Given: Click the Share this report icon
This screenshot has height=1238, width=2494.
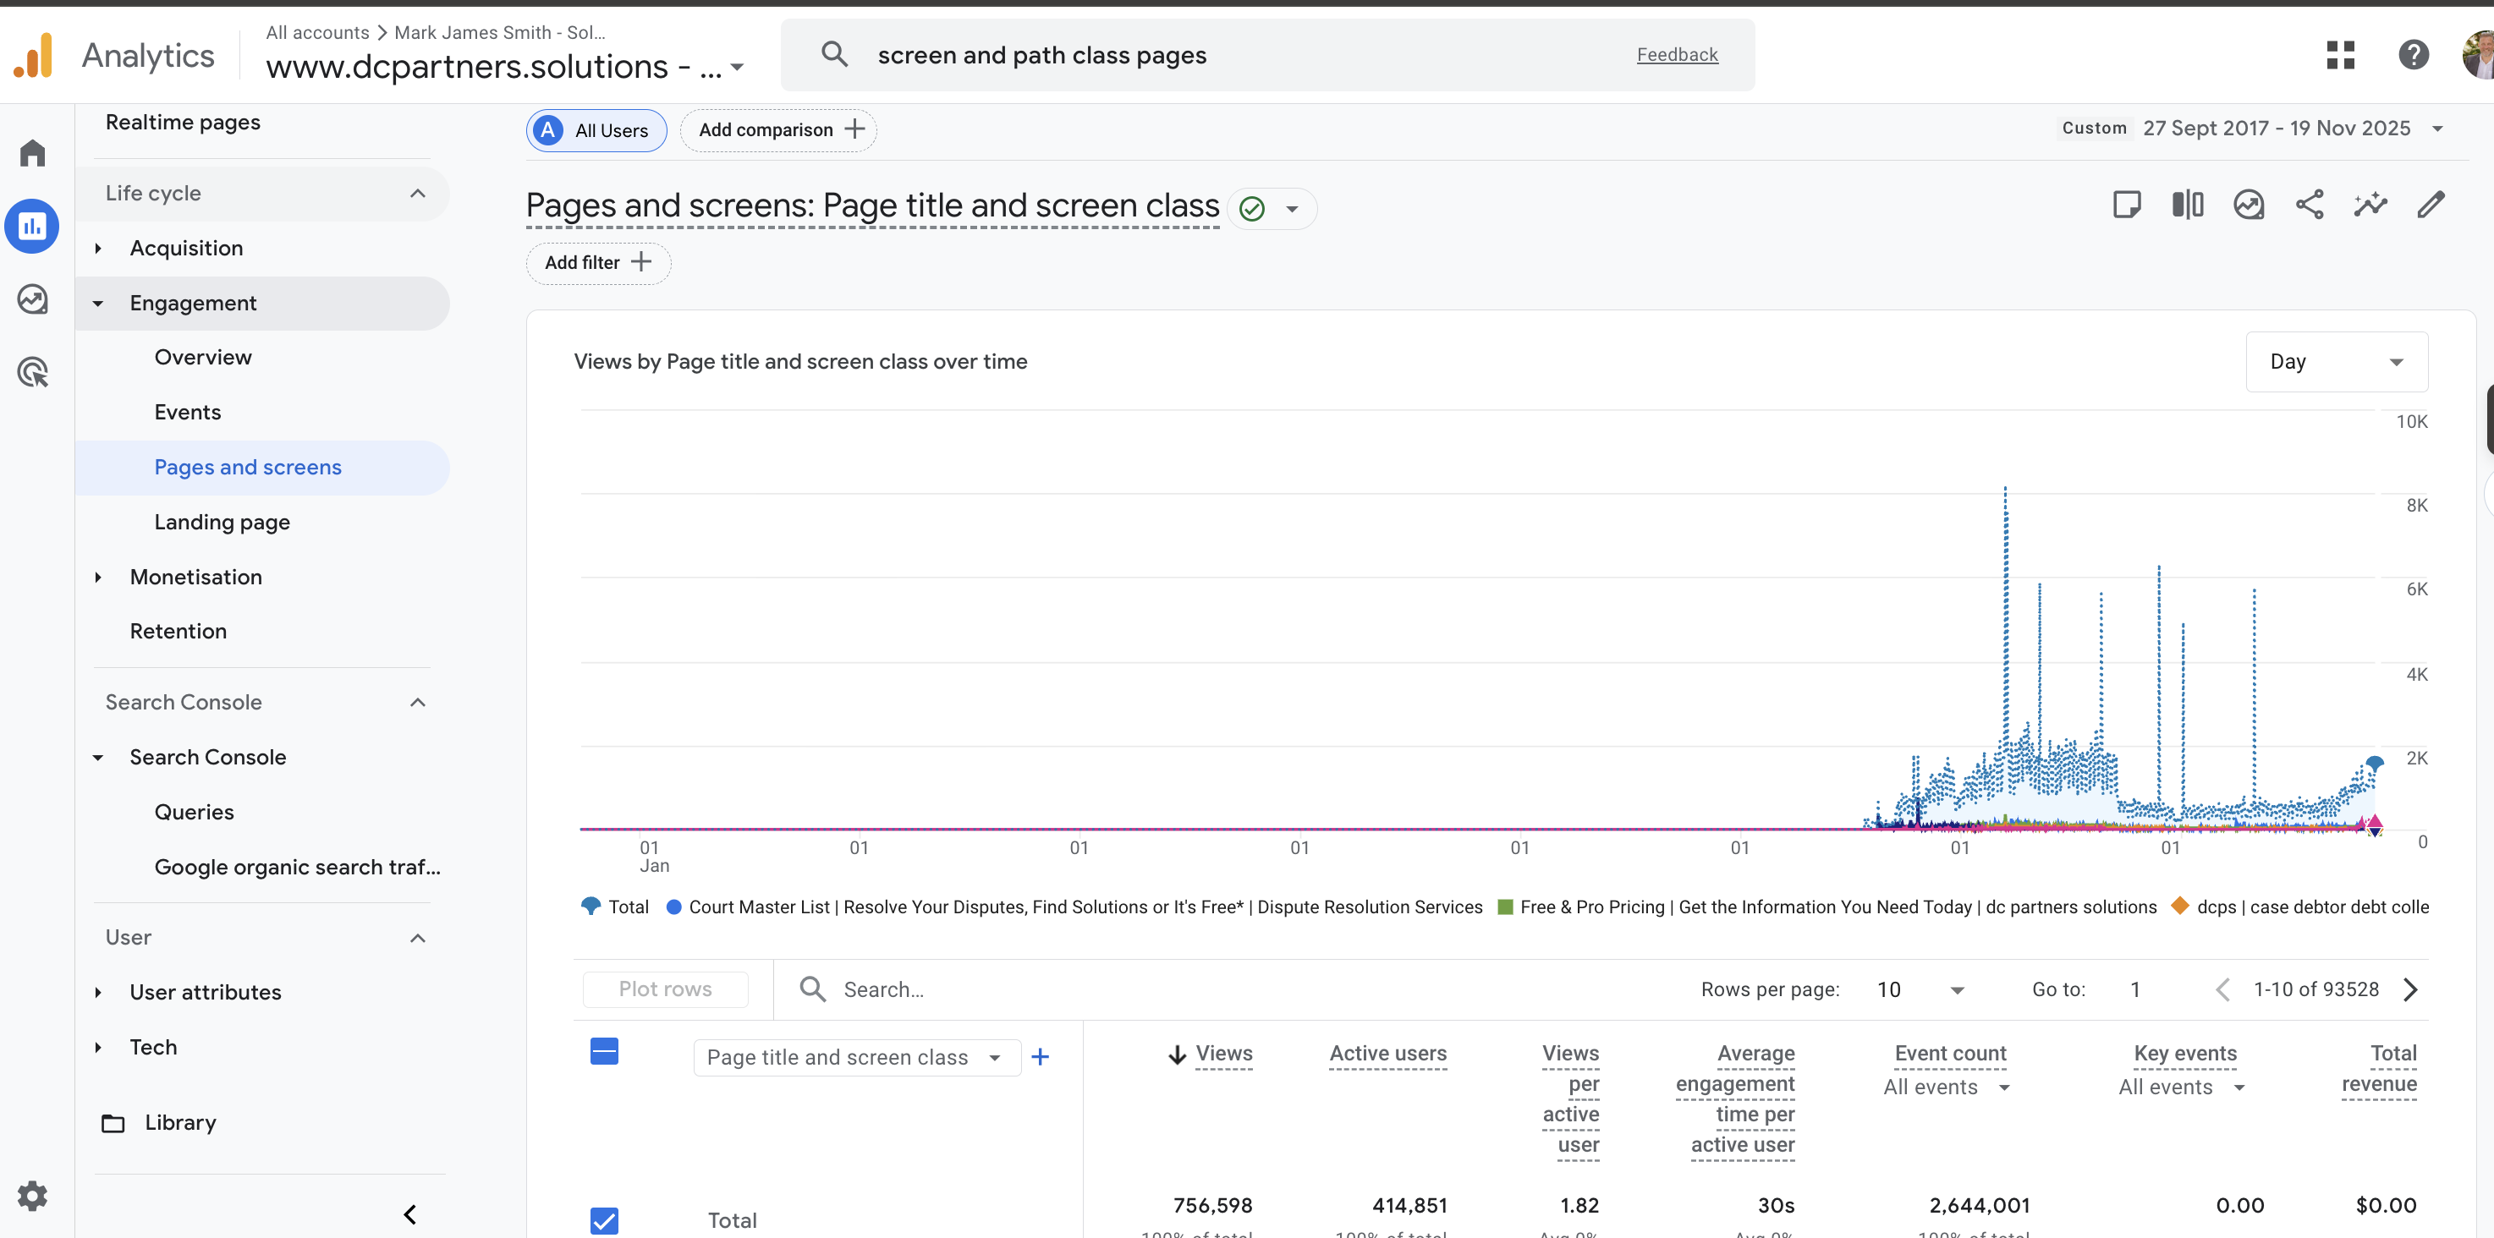Looking at the screenshot, I should [x=2309, y=205].
